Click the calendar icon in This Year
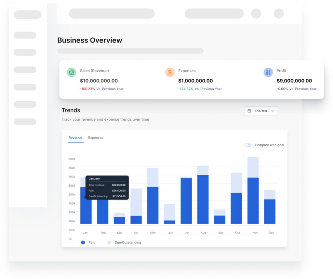Screen dimensions: 333x279 point(249,111)
